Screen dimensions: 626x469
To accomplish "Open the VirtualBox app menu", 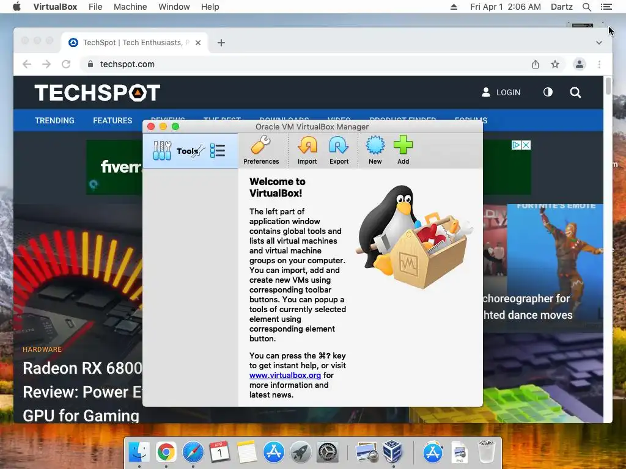I will (55, 7).
